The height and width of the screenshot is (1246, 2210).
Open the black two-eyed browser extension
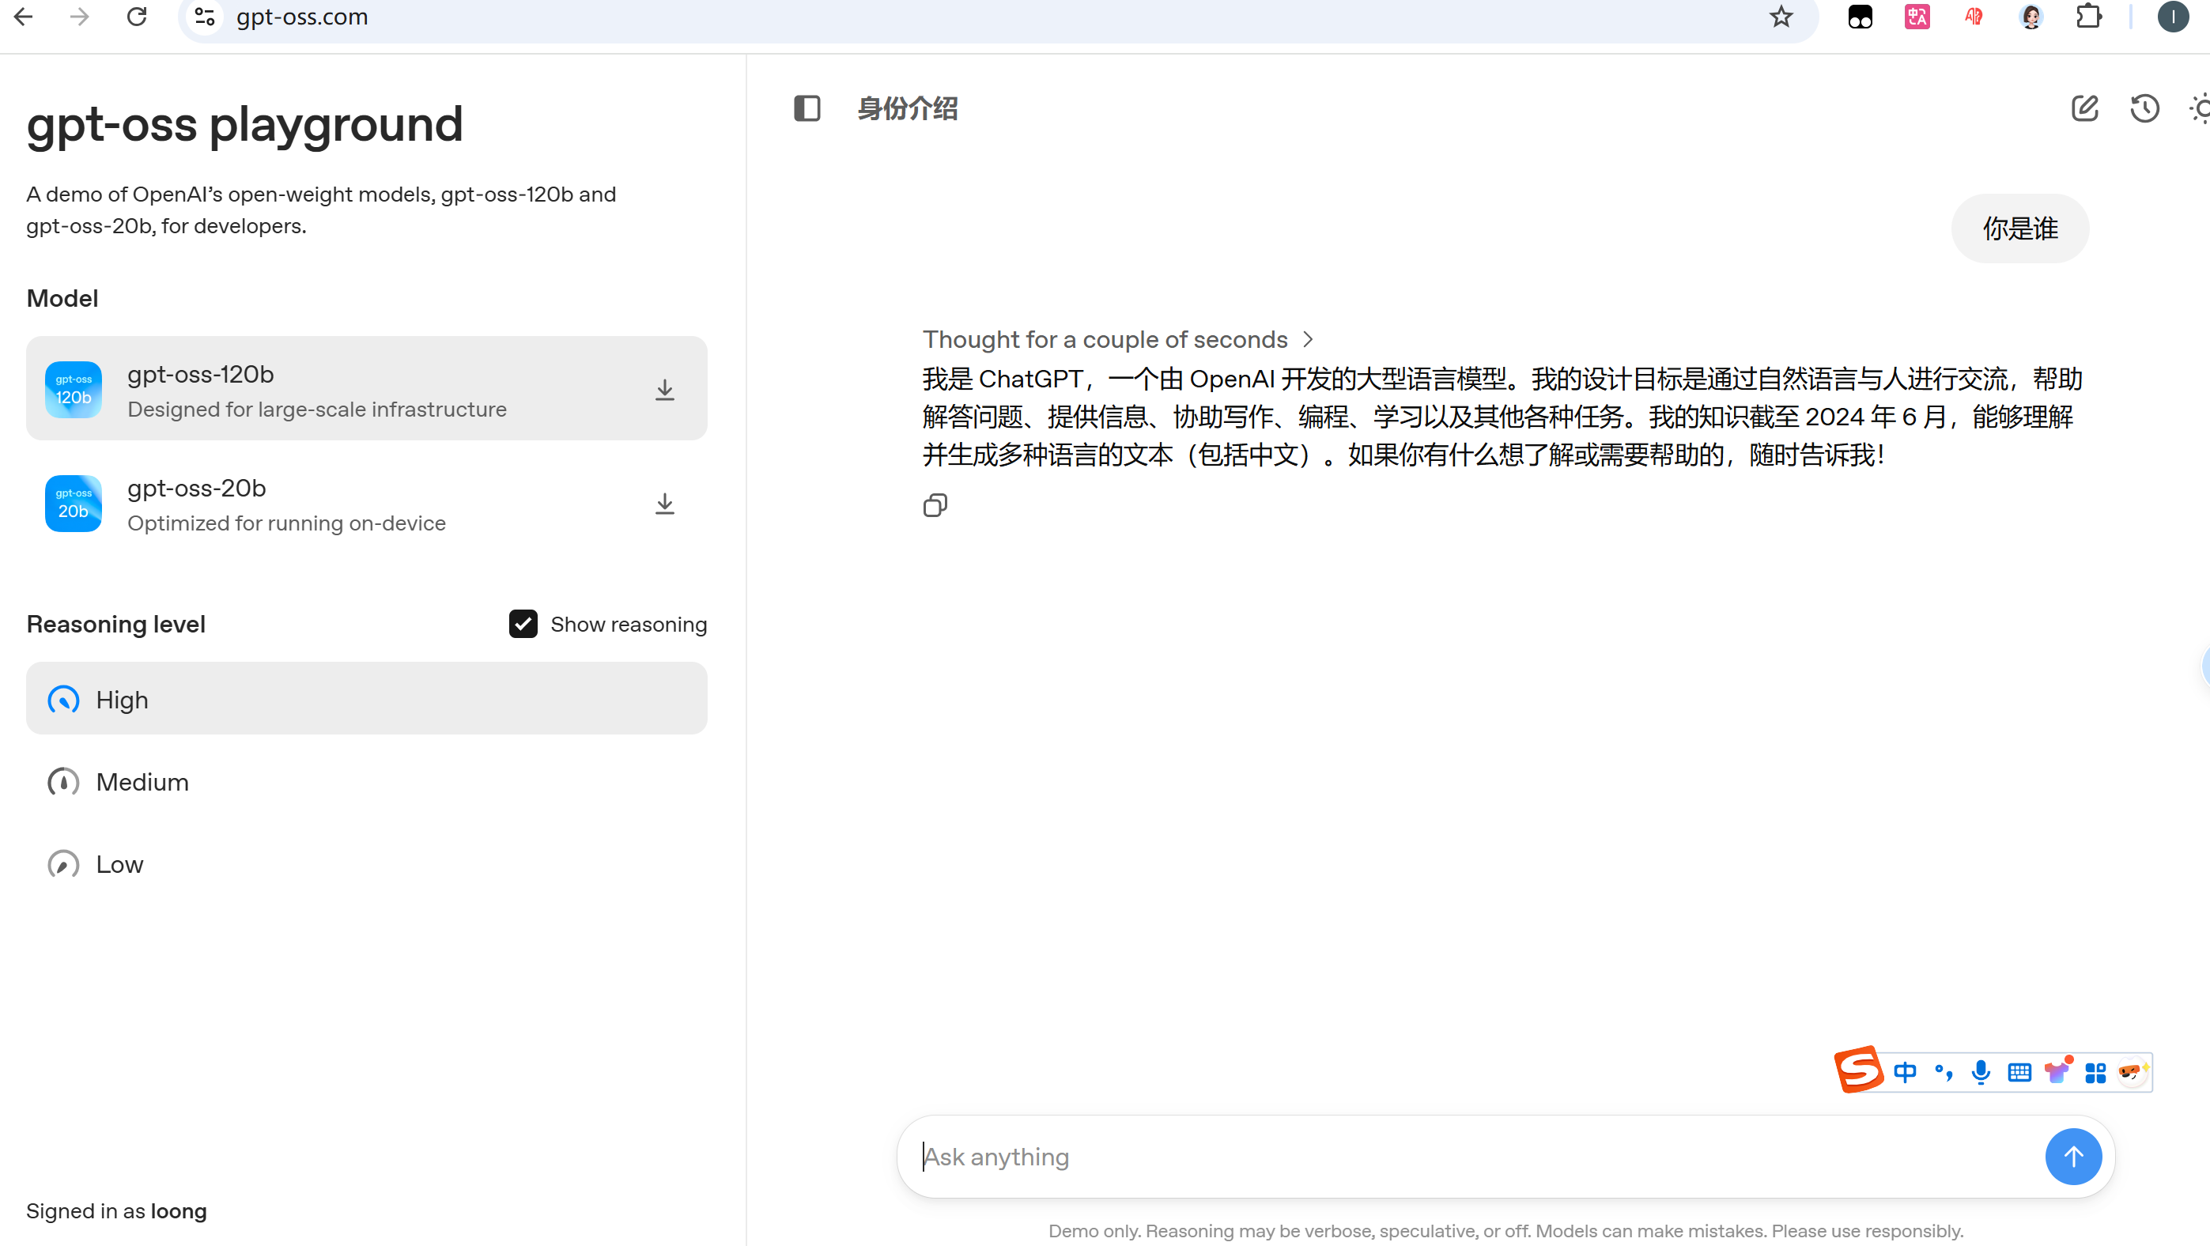coord(1860,17)
